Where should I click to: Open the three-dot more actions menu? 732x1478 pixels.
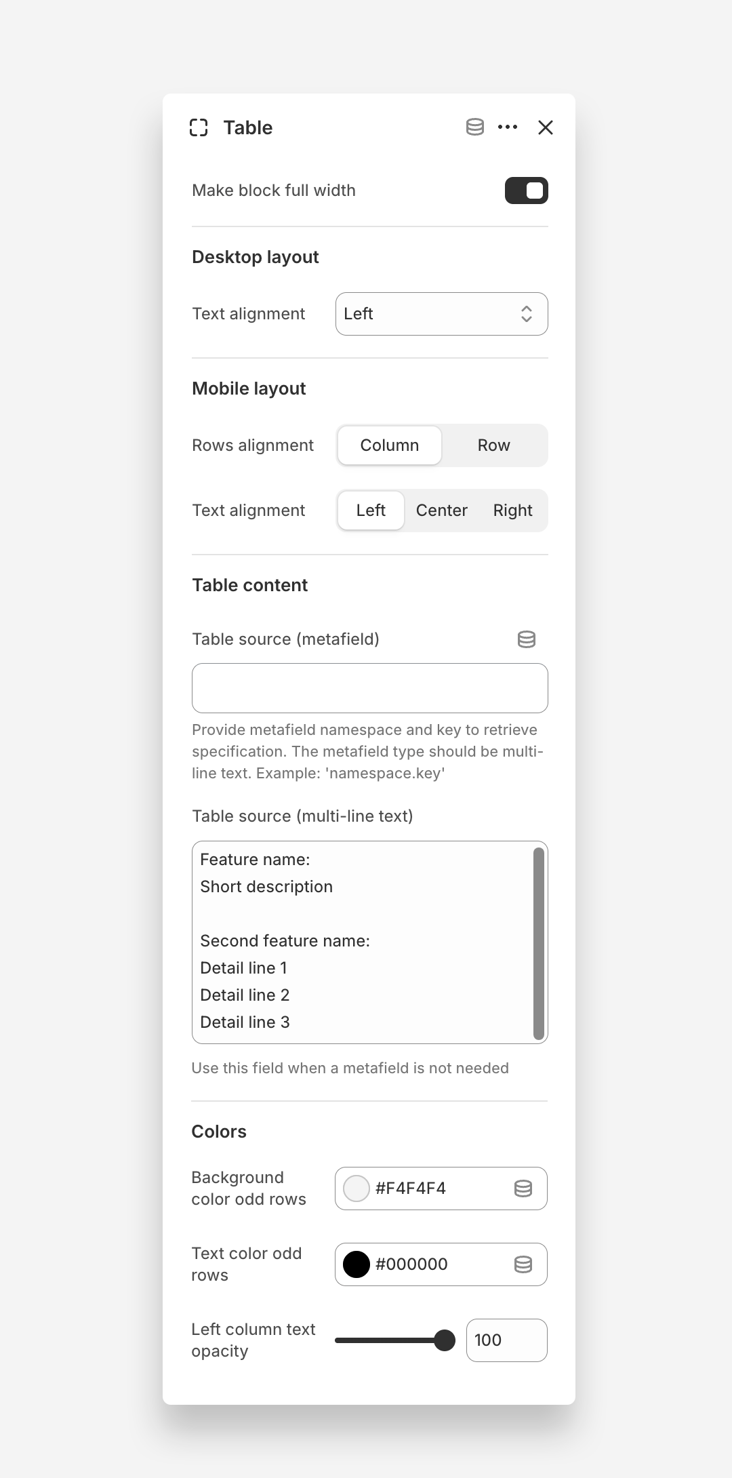click(508, 127)
